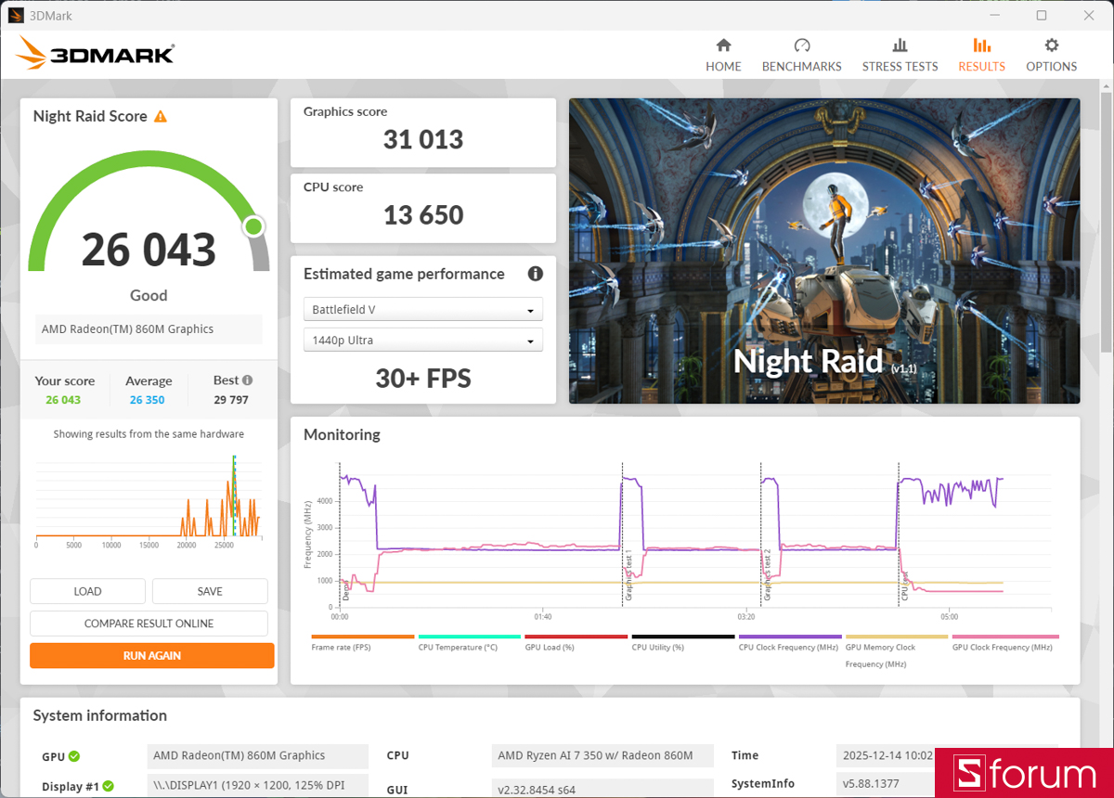Click the CPU Temperature color swatch in legend
This screenshot has height=798, width=1114.
click(469, 639)
